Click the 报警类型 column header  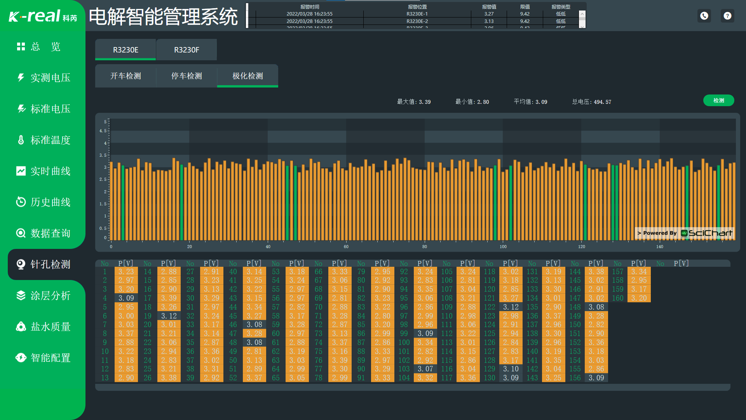[x=561, y=7]
